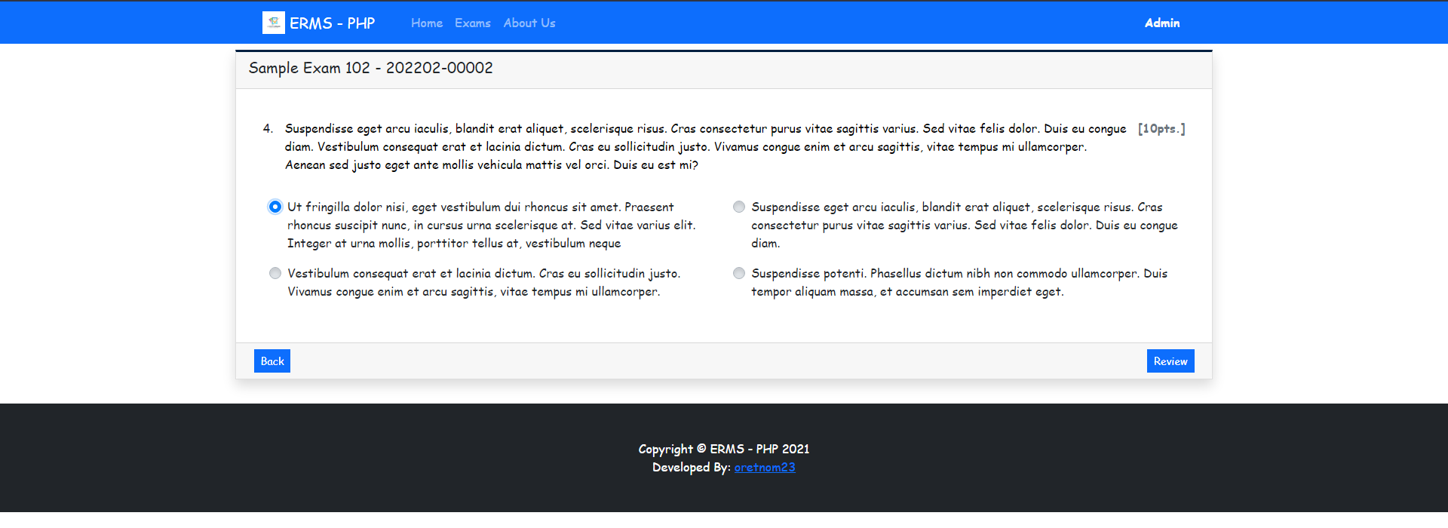Open the ERMS - PHP brand link
The height and width of the screenshot is (528, 1448).
(318, 23)
